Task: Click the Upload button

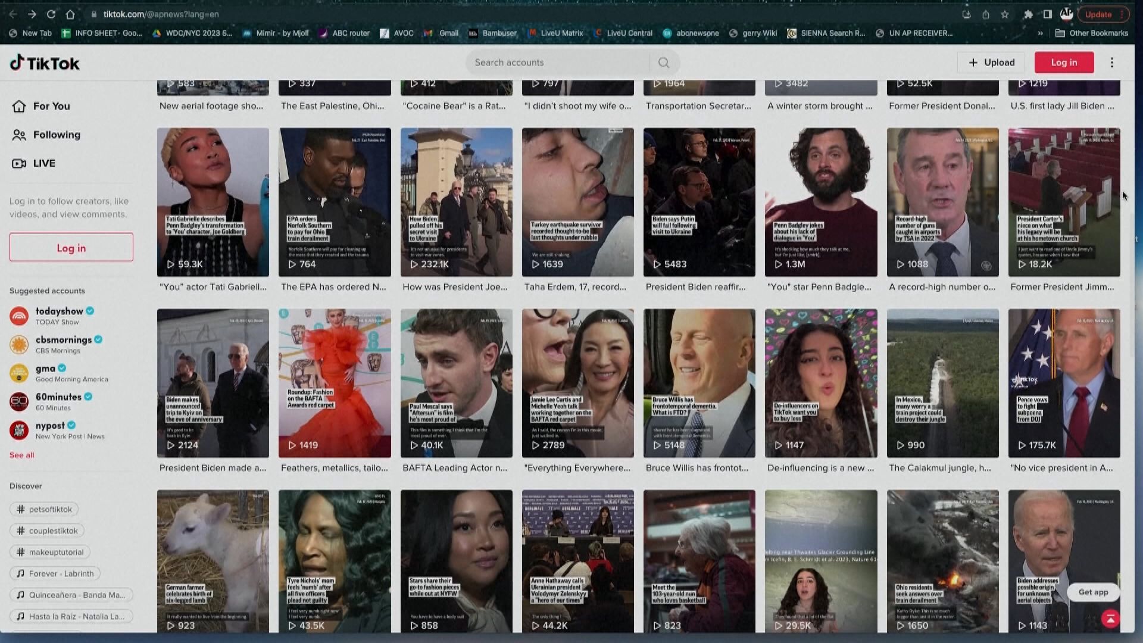Action: coord(991,63)
